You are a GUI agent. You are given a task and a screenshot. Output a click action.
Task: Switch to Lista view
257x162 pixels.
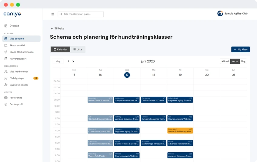coord(78,49)
